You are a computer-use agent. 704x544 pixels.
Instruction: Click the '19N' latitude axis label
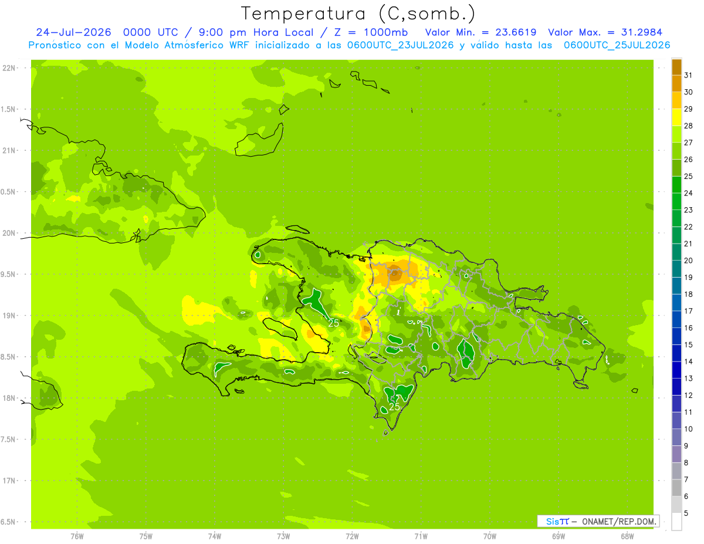coord(9,316)
